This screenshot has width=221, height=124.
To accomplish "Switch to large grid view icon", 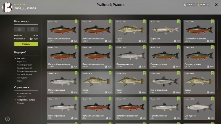I will pos(20,29).
